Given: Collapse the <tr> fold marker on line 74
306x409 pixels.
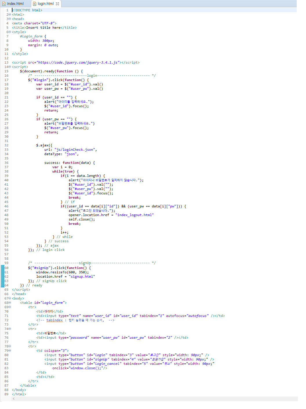Looking at the screenshot, I should pos(10,329).
